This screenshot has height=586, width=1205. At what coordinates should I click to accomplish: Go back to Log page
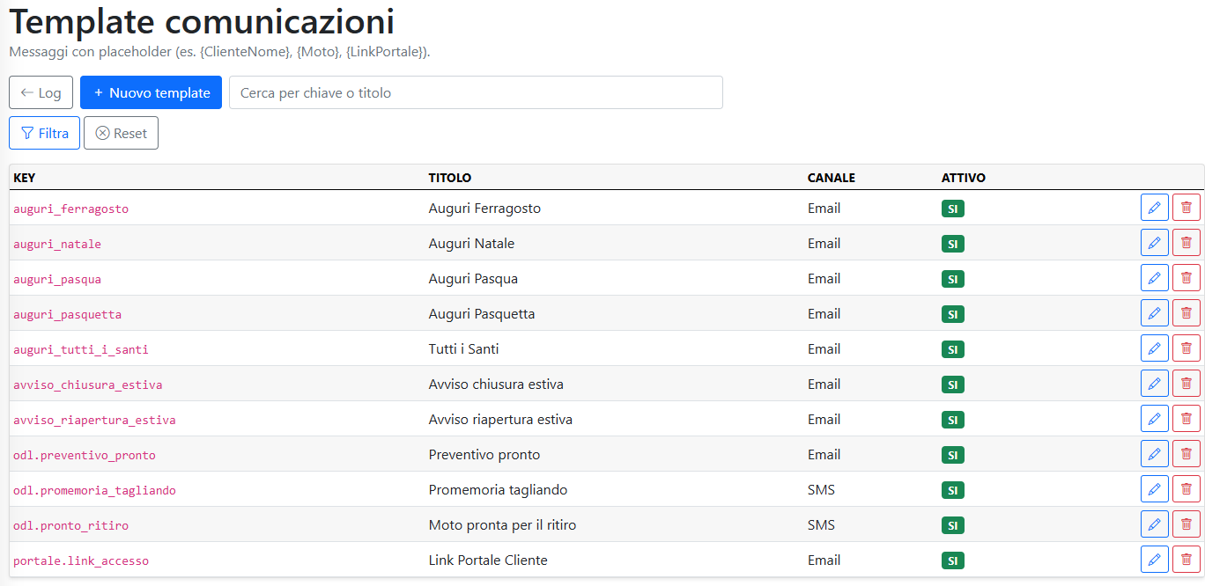41,92
